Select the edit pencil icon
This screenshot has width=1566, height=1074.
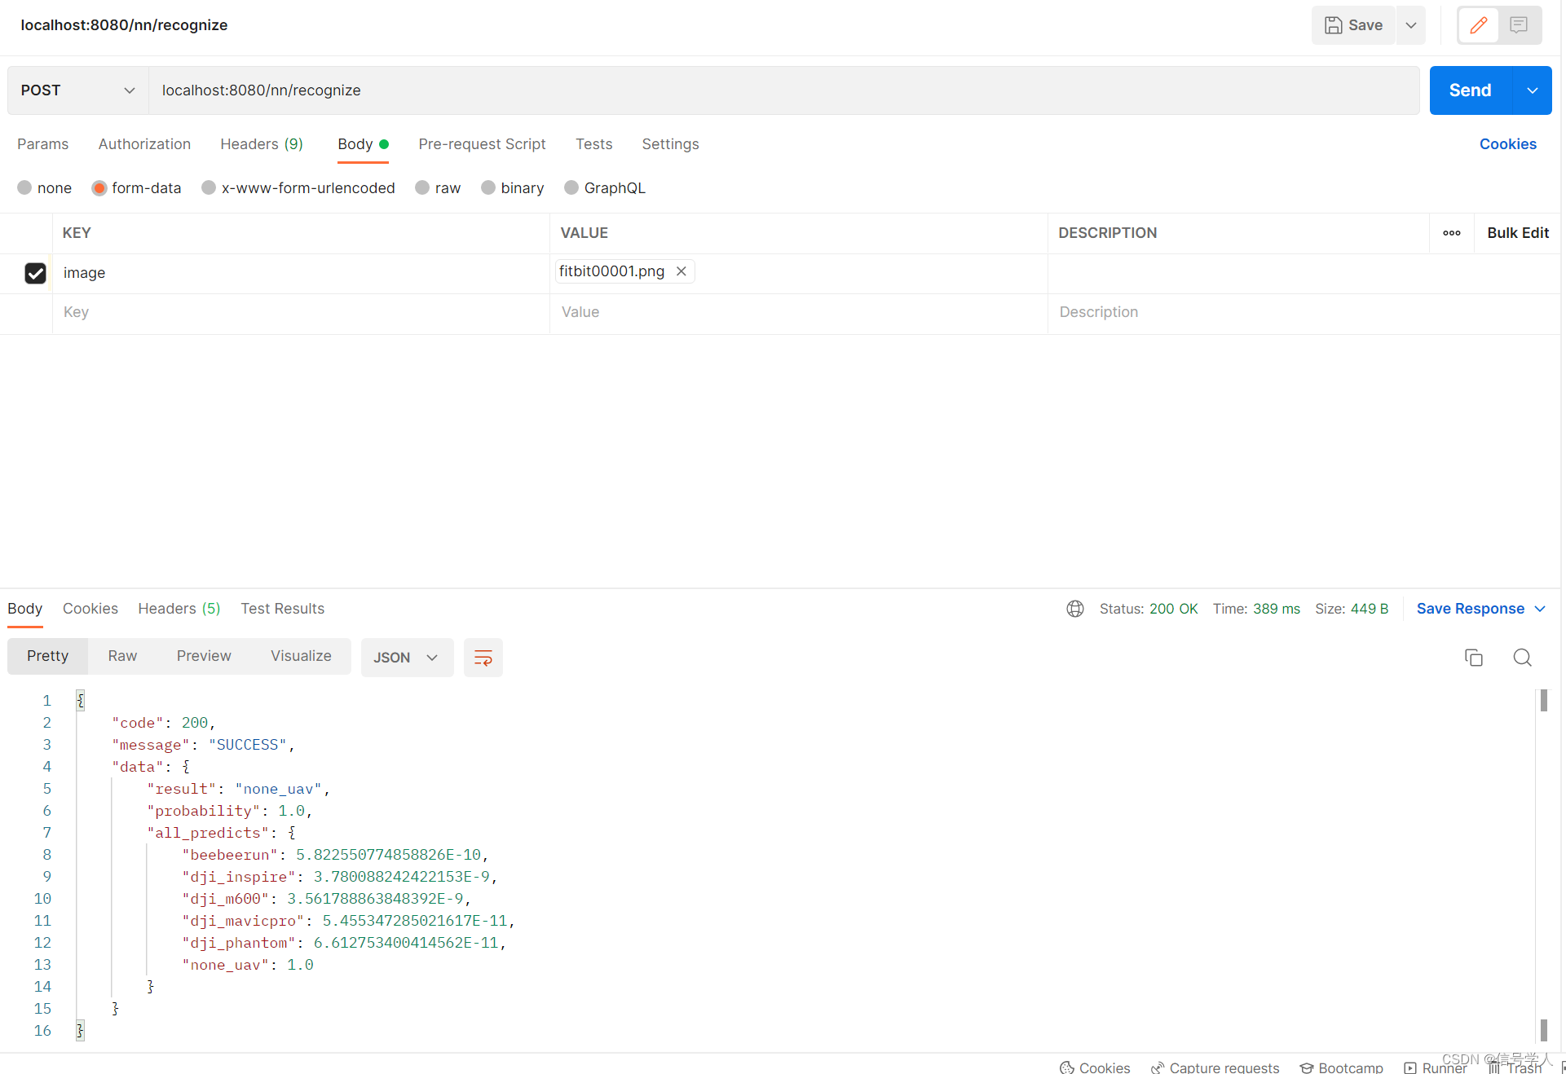pyautogui.click(x=1477, y=25)
